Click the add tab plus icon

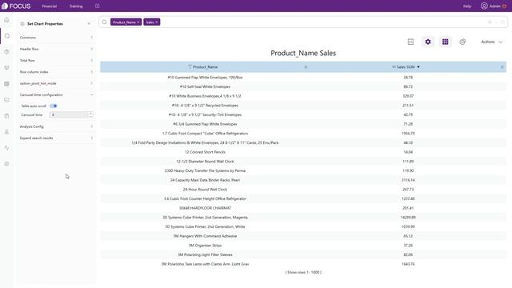pyautogui.click(x=98, y=6)
